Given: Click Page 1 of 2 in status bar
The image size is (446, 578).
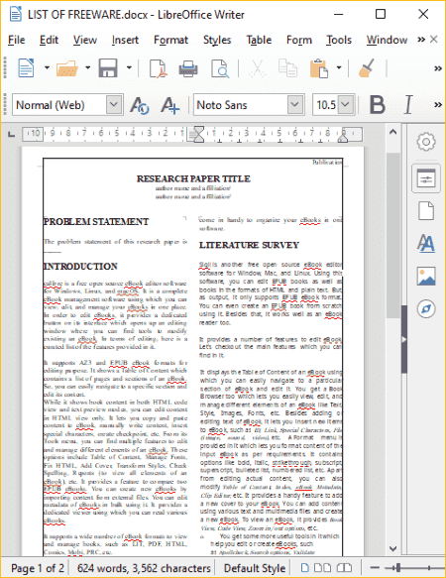Looking at the screenshot, I should [38, 568].
